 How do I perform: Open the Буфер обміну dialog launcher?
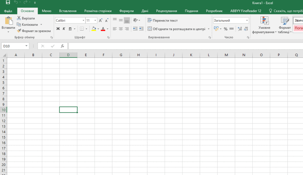pyautogui.click(x=52, y=37)
